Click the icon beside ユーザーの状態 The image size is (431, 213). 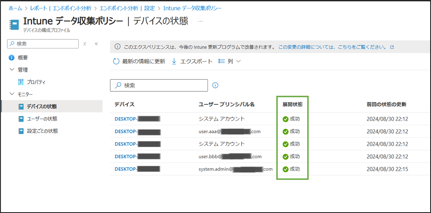(21, 119)
